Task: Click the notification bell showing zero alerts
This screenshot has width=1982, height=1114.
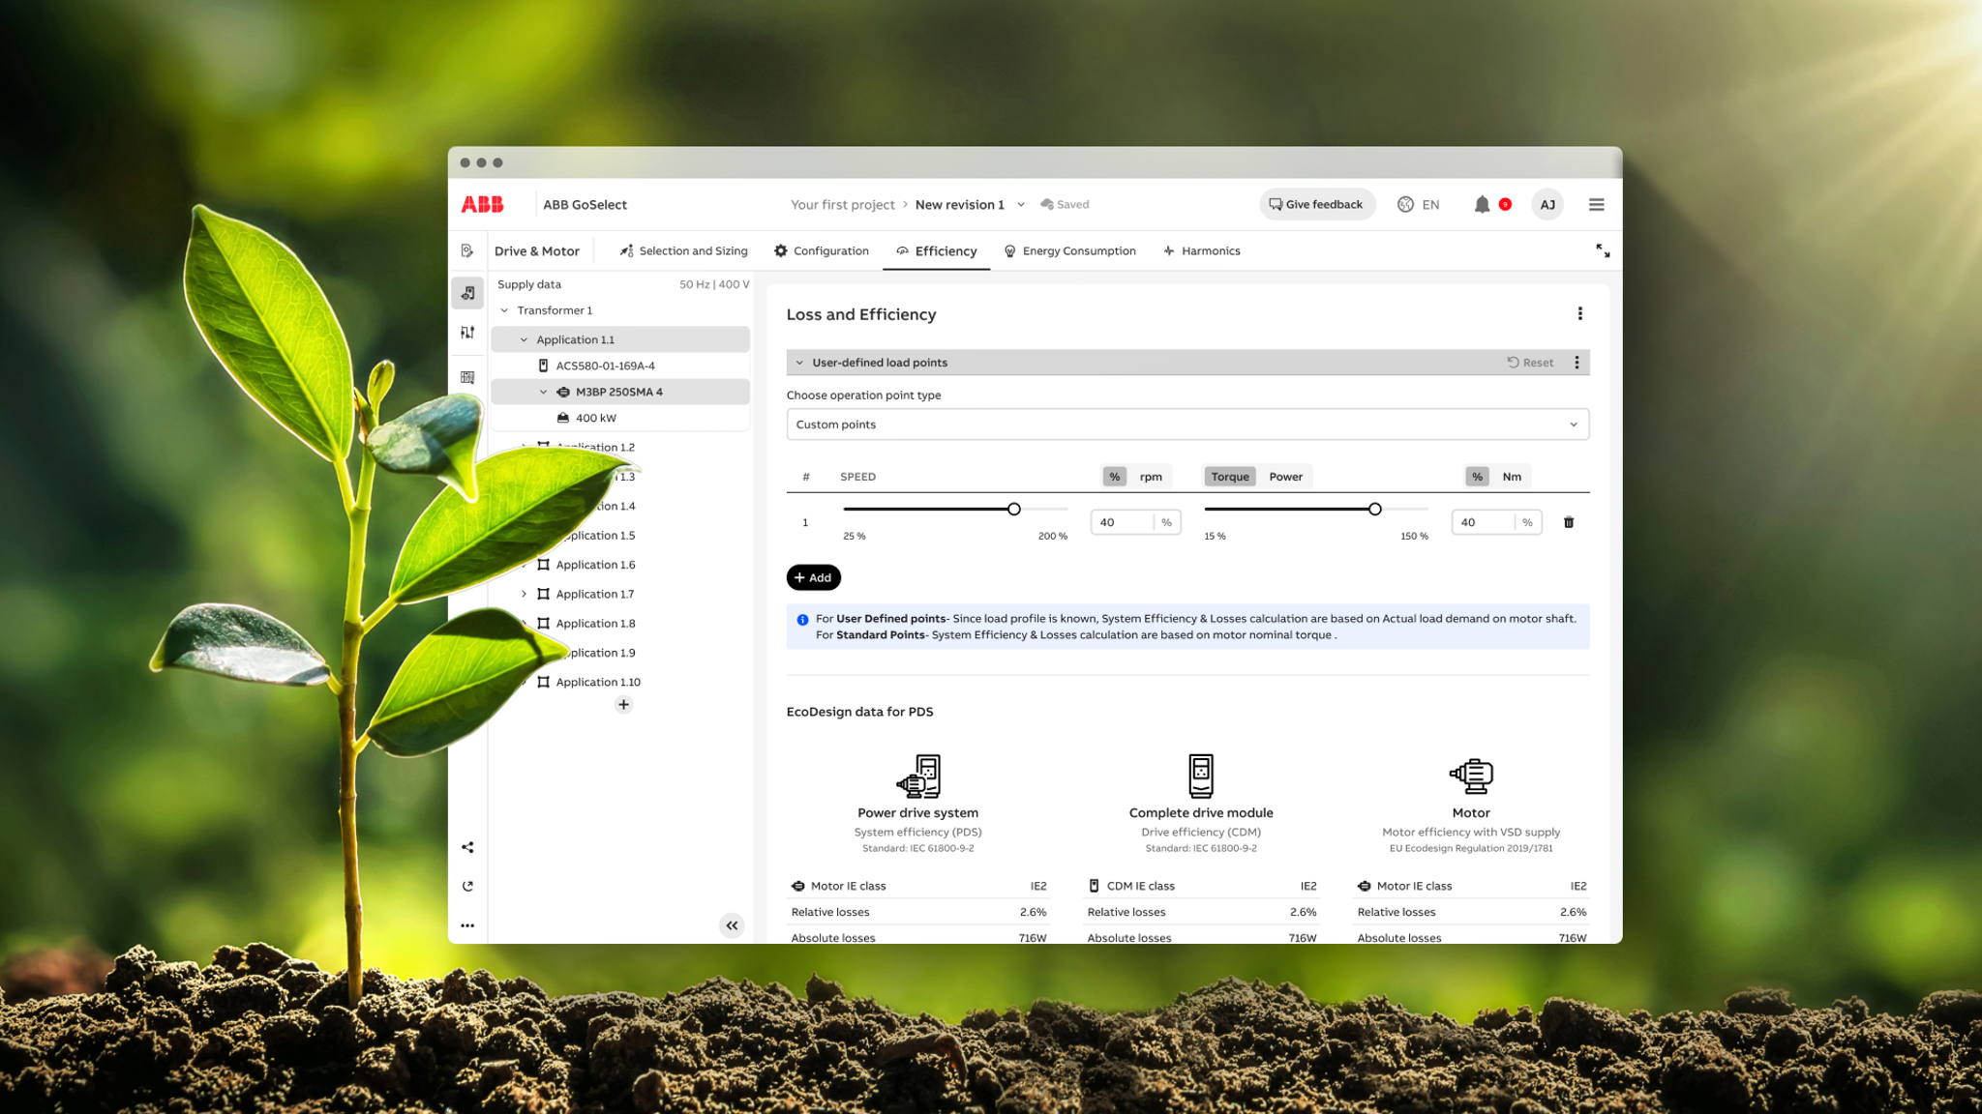Action: pyautogui.click(x=1483, y=204)
